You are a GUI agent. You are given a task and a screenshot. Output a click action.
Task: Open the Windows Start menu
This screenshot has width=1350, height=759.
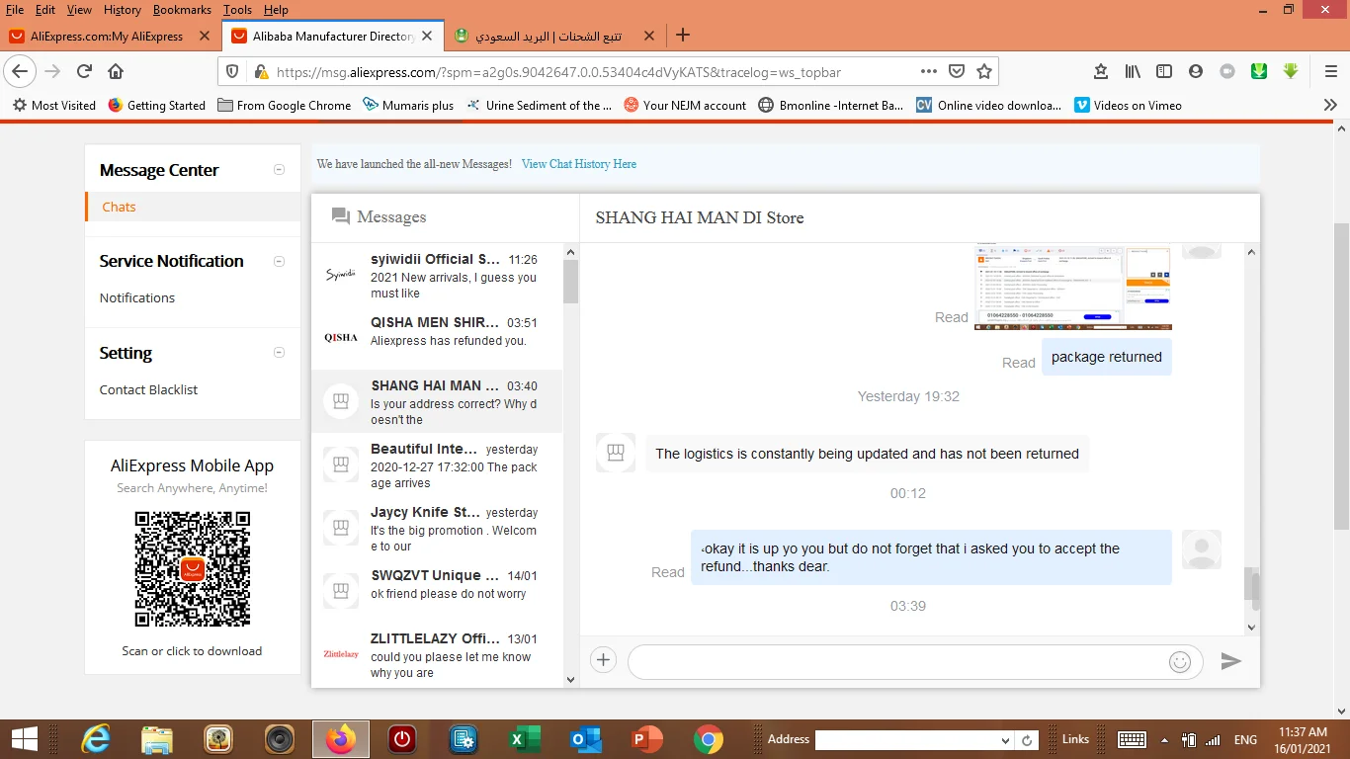[24, 739]
